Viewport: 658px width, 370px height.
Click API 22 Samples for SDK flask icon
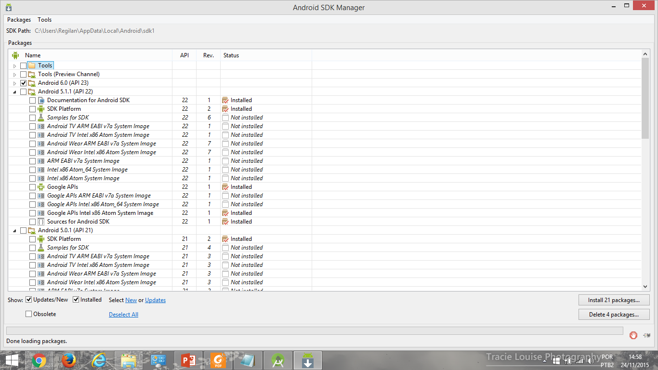tap(41, 118)
